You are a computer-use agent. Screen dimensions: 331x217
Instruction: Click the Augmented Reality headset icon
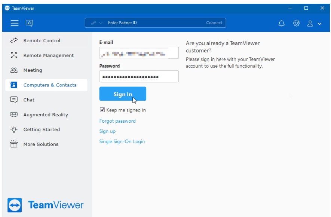click(x=14, y=114)
